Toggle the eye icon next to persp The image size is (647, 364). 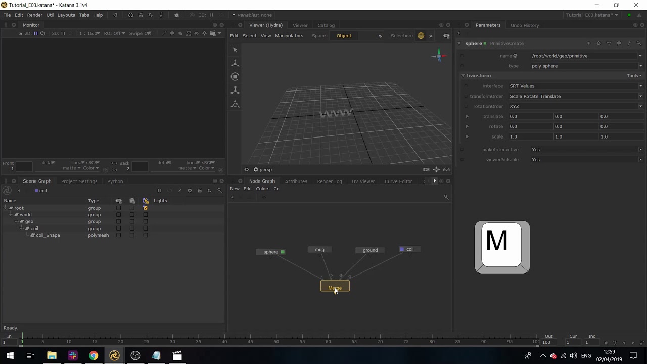point(247,170)
